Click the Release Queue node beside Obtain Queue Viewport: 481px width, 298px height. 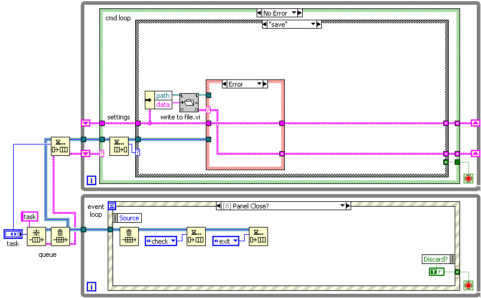click(60, 237)
